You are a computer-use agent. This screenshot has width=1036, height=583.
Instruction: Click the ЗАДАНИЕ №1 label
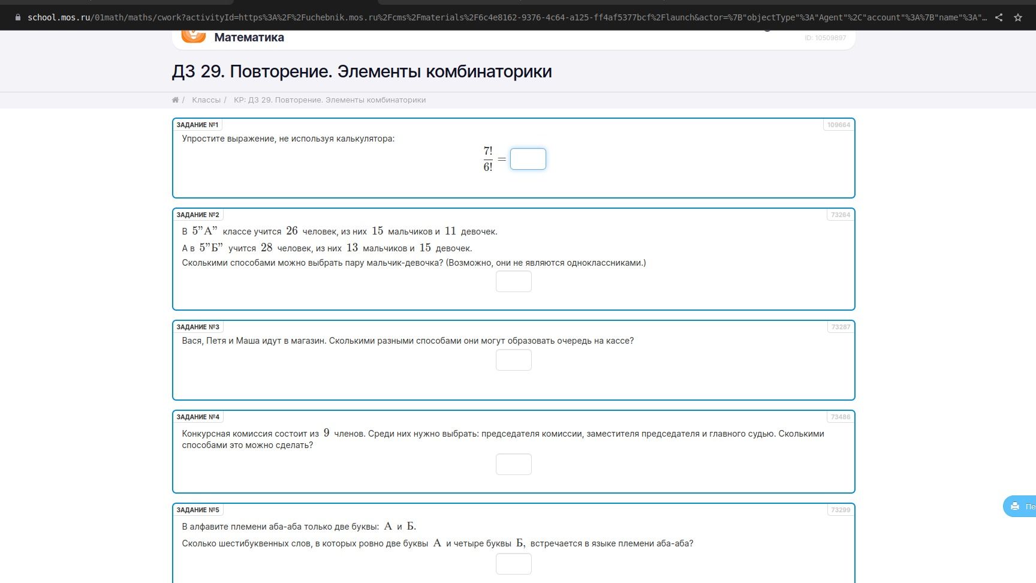pyautogui.click(x=197, y=125)
